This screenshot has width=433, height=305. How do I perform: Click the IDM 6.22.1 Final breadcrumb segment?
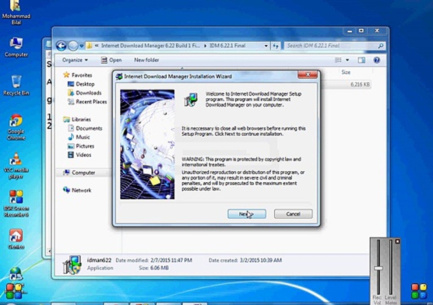tap(227, 46)
